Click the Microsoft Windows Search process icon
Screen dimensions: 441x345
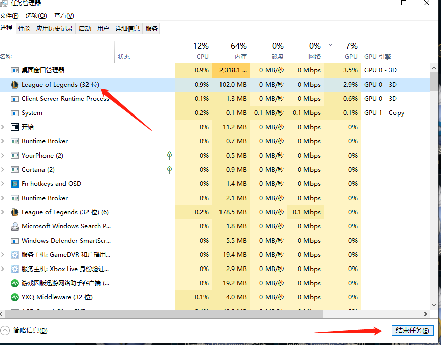click(14, 226)
